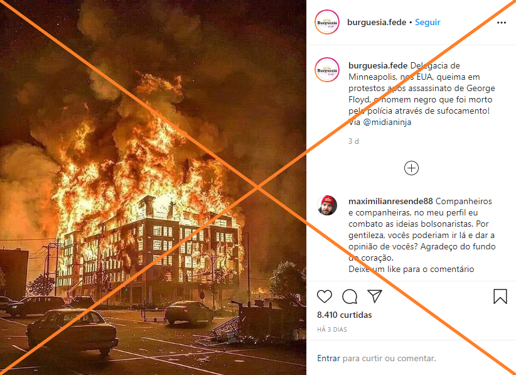Share post via paper plane icon

coord(375,296)
